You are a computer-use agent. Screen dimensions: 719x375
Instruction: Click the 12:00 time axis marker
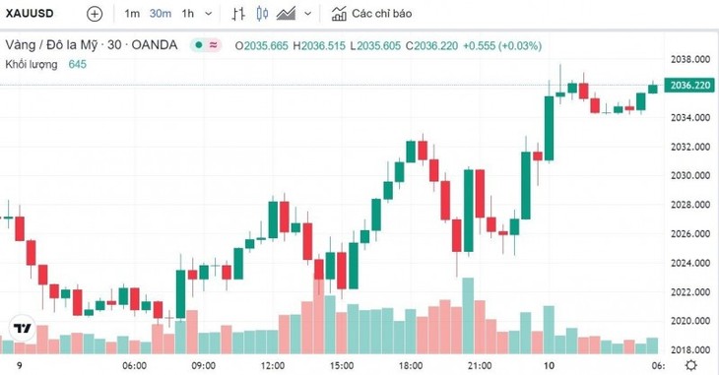(x=273, y=366)
